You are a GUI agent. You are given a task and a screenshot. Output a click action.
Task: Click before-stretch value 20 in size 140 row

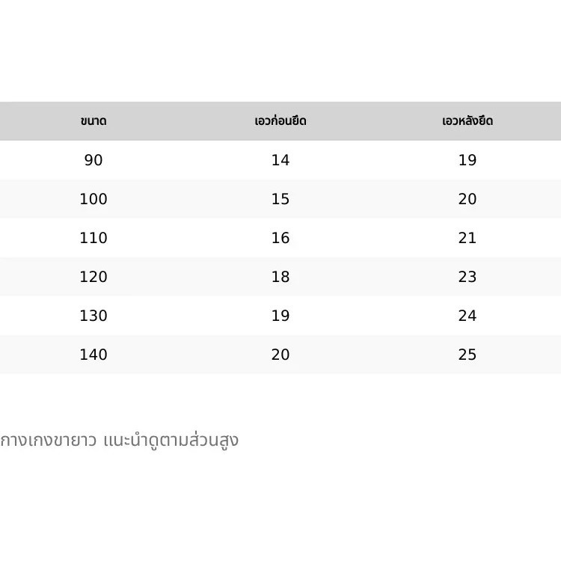[280, 355]
